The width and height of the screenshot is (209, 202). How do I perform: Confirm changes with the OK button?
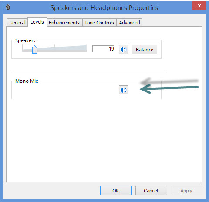pos(116,191)
